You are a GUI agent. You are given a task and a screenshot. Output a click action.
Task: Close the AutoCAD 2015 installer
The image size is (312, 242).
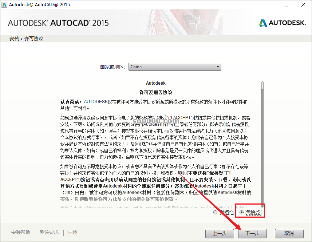coord(303,5)
